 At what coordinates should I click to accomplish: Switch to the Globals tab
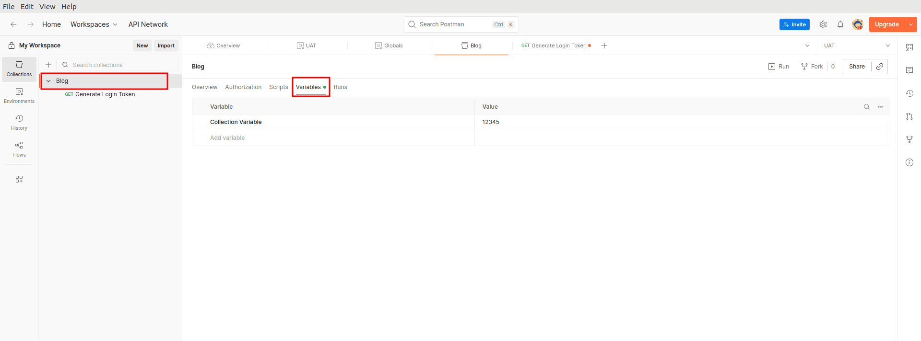click(x=389, y=45)
